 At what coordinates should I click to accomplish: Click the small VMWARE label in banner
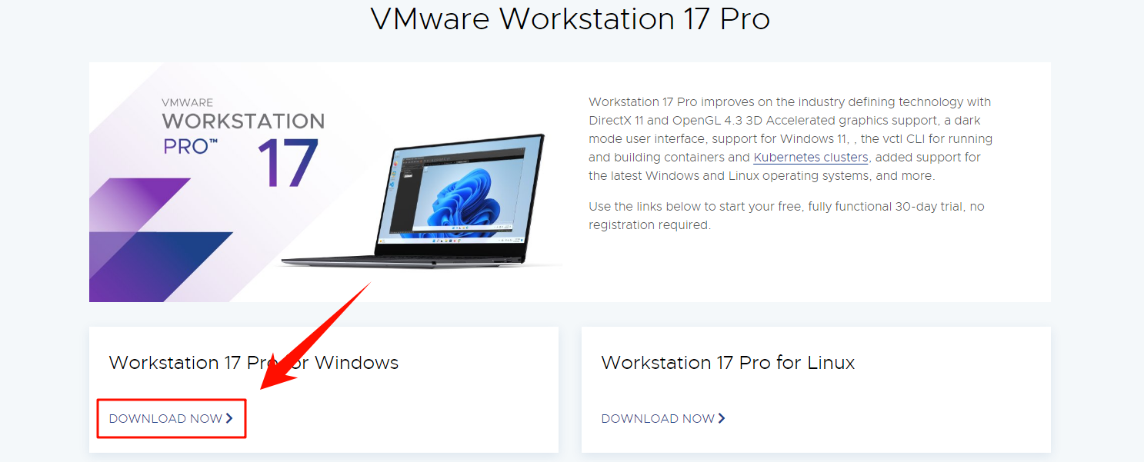187,102
